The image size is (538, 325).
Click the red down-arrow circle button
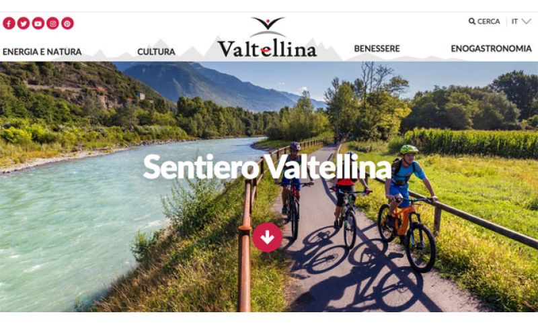[x=267, y=237]
